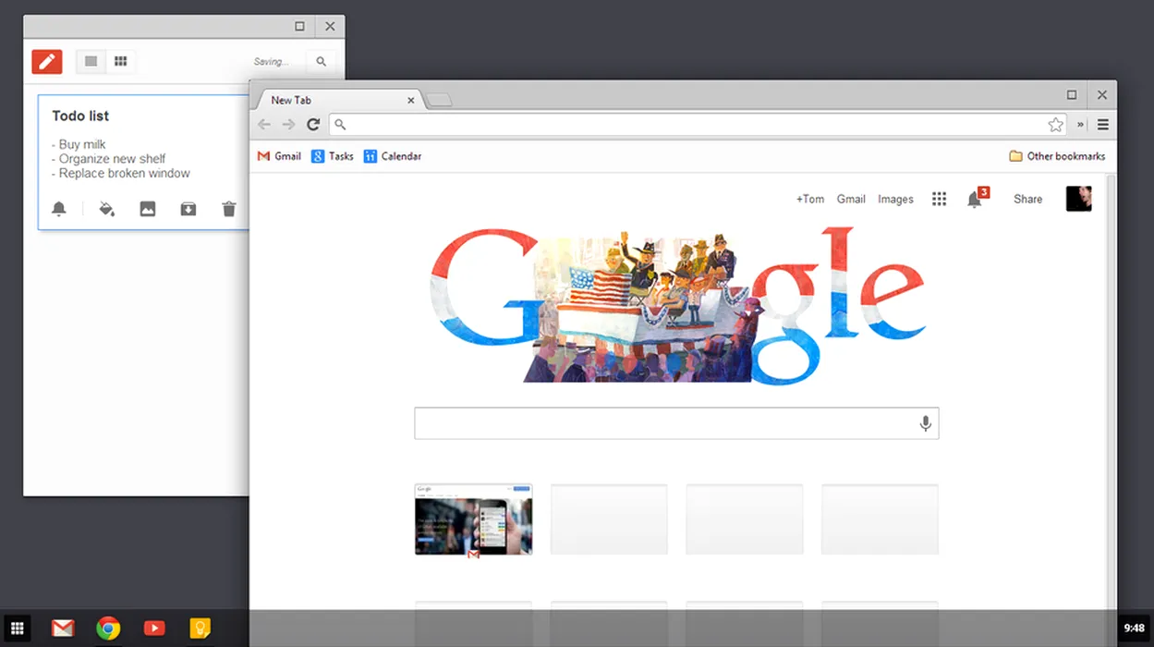Image resolution: width=1154 pixels, height=647 pixels.
Task: Switch Keep to list view
Action: pyautogui.click(x=91, y=62)
